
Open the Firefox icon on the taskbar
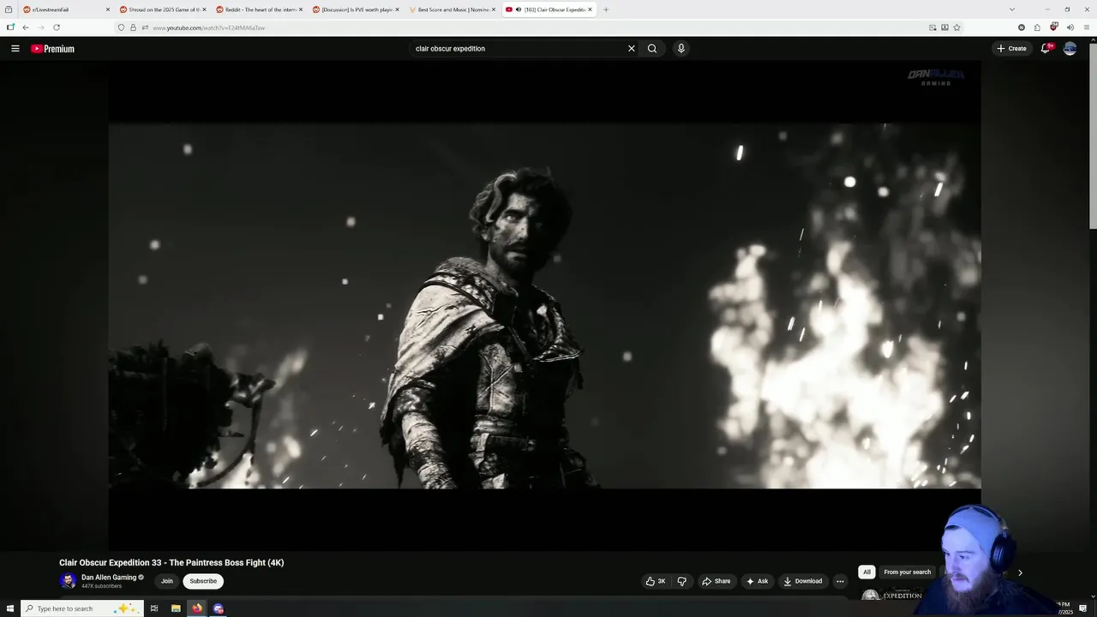197,608
